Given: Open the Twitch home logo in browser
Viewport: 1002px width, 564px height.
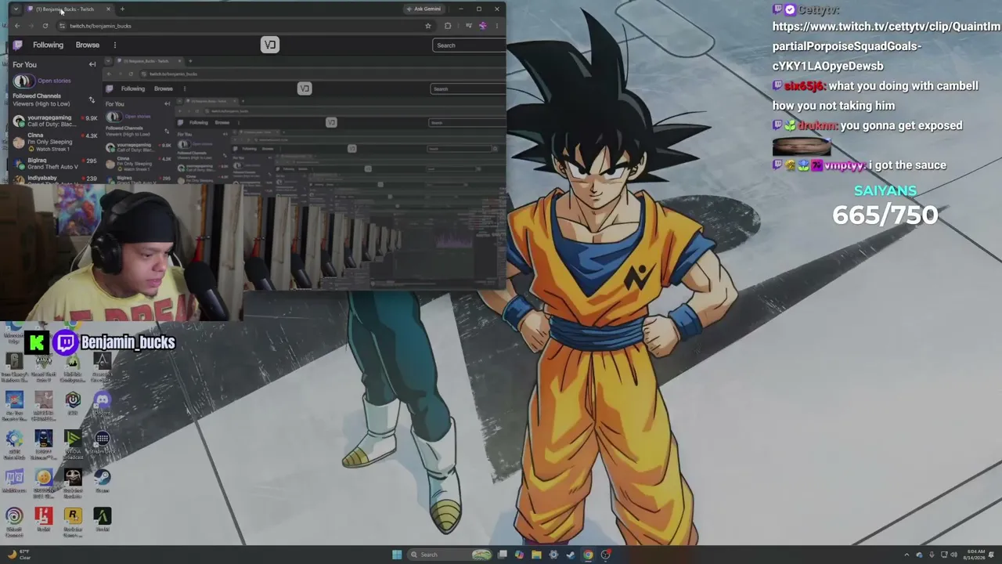Looking at the screenshot, I should 17,45.
